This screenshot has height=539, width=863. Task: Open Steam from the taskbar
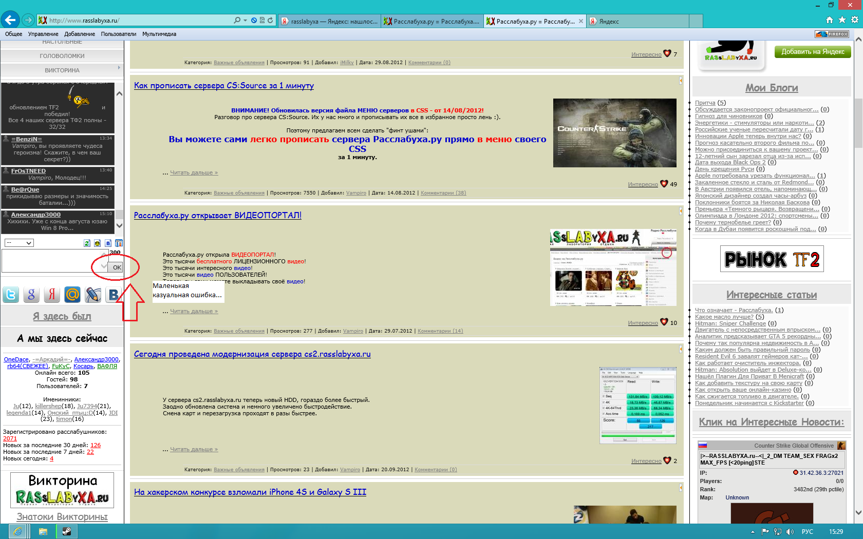click(x=67, y=531)
